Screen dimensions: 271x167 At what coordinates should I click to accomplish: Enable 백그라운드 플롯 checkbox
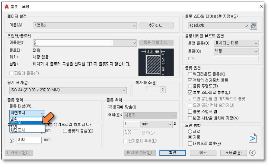[190, 74]
